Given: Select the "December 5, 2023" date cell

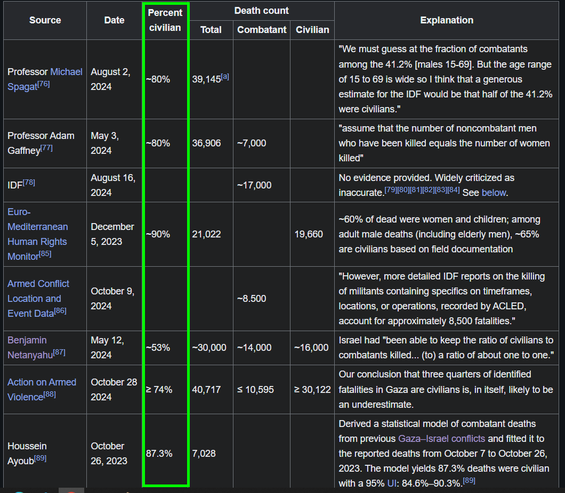Looking at the screenshot, I should (114, 234).
